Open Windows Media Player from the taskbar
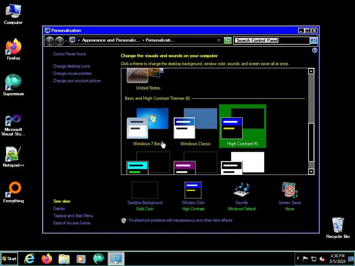 [81, 258]
